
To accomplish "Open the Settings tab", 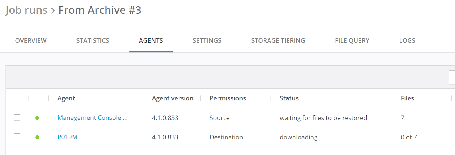I will tap(207, 41).
